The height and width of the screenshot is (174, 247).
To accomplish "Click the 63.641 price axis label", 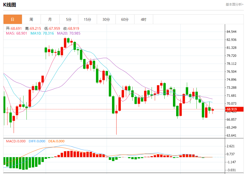I will [x=231, y=135].
